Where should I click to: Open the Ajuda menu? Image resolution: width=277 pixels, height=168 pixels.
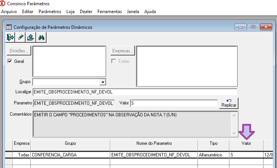(150, 12)
